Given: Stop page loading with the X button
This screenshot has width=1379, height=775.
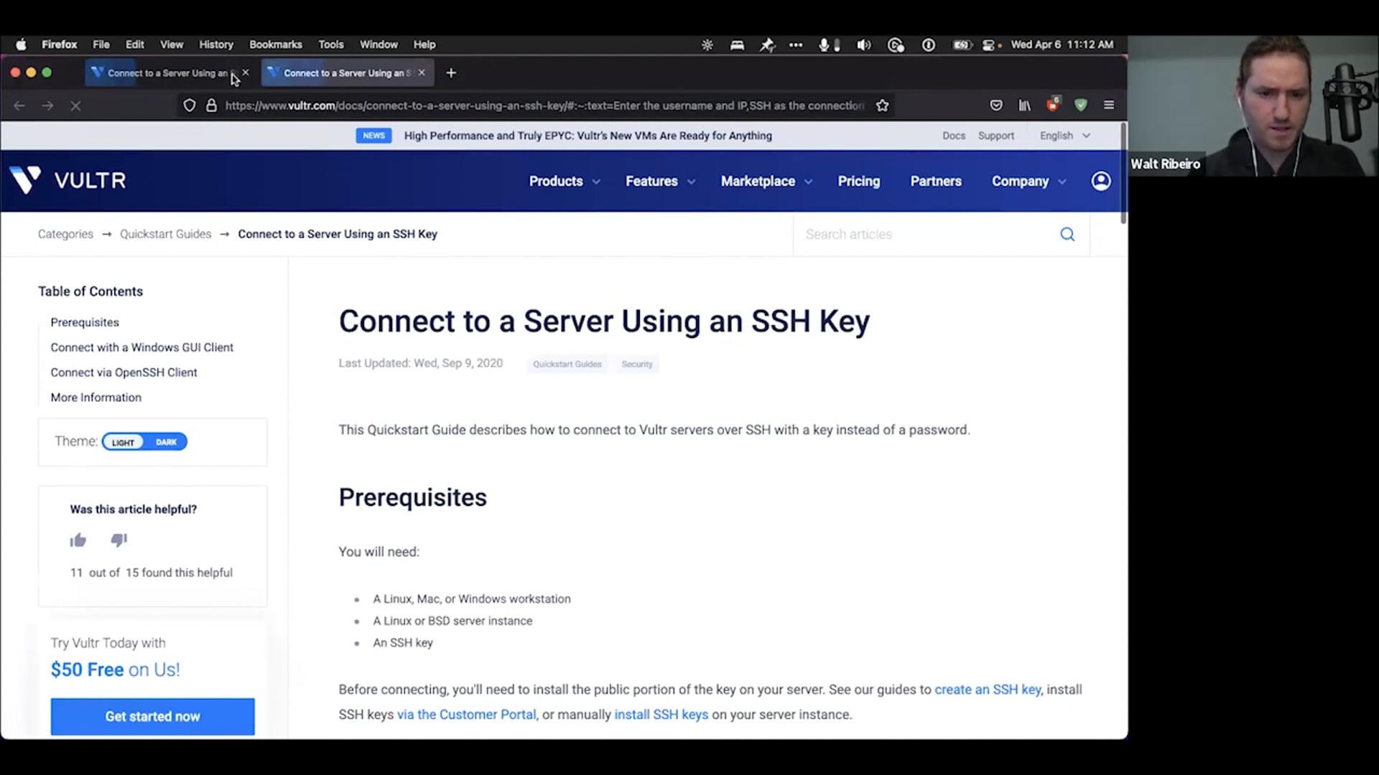Looking at the screenshot, I should pyautogui.click(x=75, y=105).
